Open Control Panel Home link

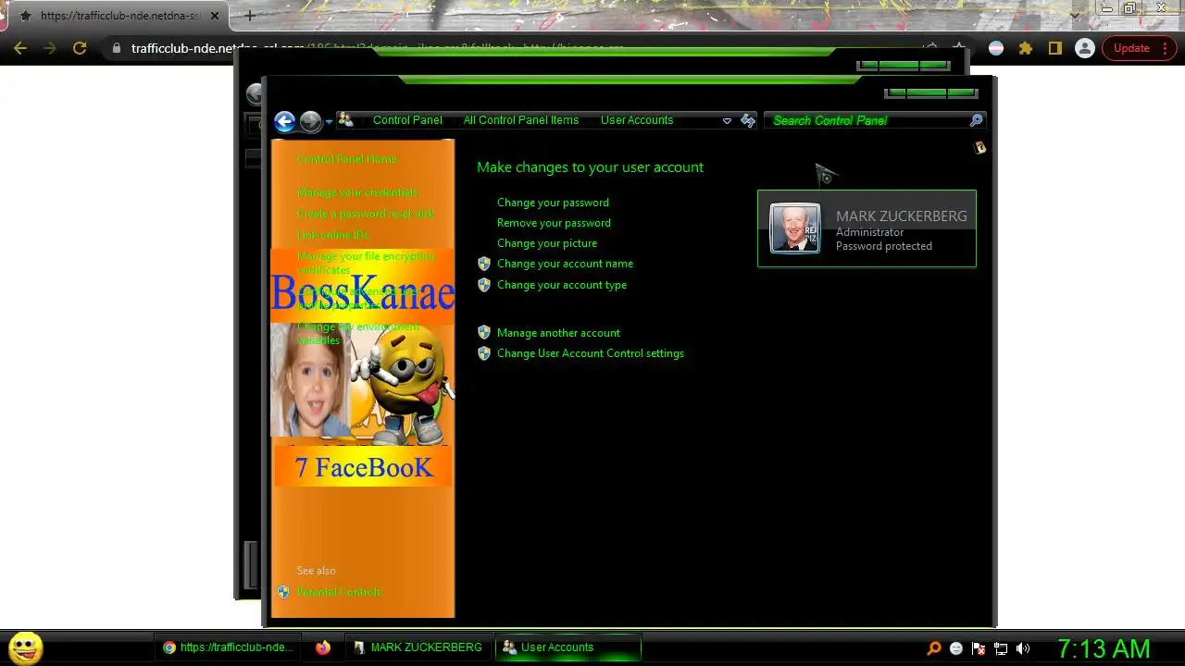pyautogui.click(x=347, y=159)
